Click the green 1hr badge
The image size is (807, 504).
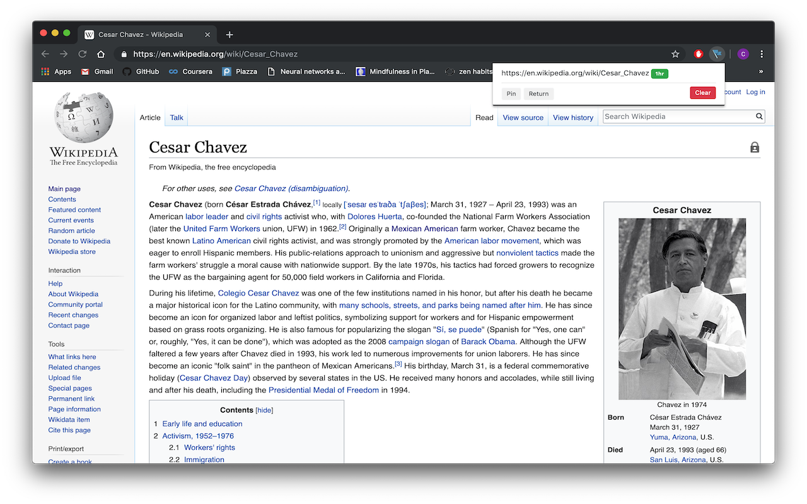tap(659, 74)
